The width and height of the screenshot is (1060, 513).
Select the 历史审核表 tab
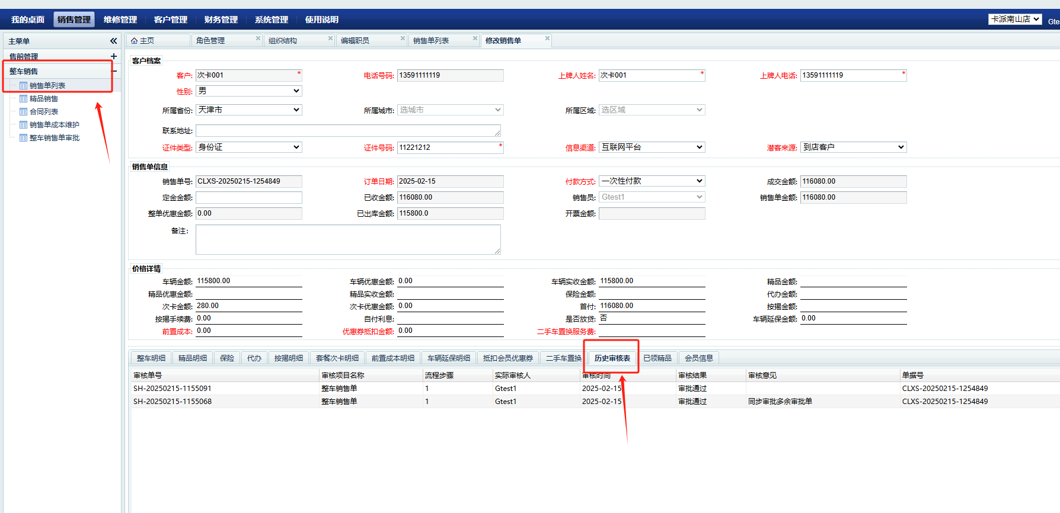click(x=612, y=358)
